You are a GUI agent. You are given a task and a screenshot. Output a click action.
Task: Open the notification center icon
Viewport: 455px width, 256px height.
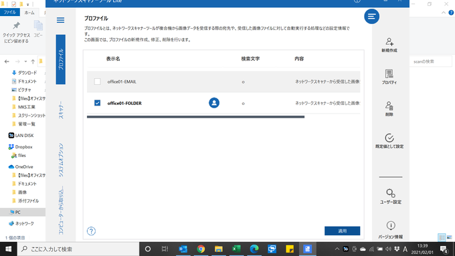[444, 249]
